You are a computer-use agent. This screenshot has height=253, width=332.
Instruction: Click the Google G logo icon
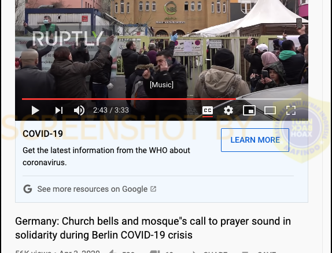(x=28, y=189)
